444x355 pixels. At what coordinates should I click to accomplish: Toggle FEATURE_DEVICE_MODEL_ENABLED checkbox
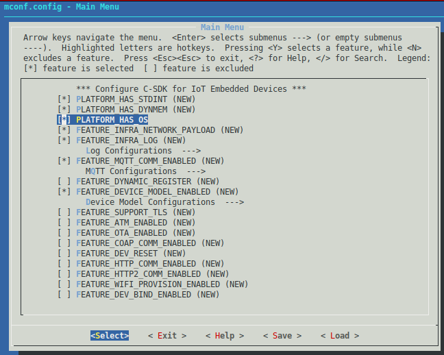click(x=64, y=192)
